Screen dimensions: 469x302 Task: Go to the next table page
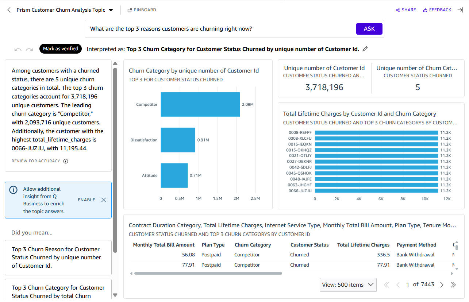[x=442, y=285]
